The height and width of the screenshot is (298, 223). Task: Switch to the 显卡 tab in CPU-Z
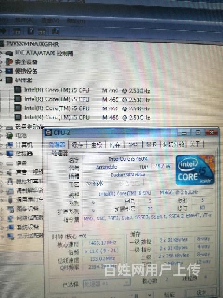(x=151, y=144)
